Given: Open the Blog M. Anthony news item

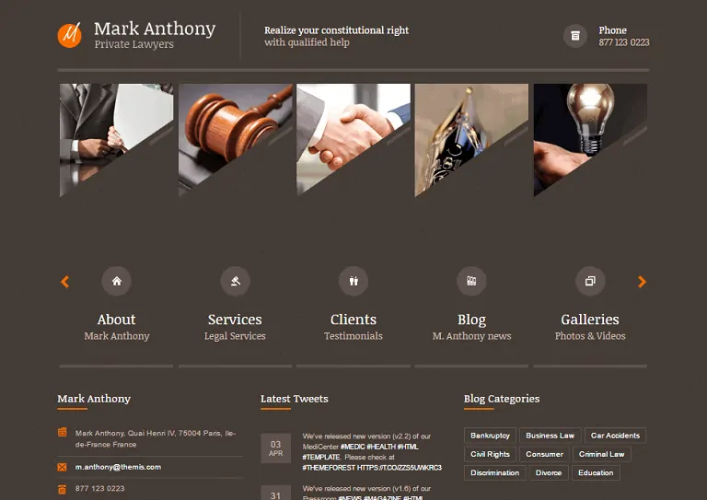Looking at the screenshot, I should click(471, 326).
